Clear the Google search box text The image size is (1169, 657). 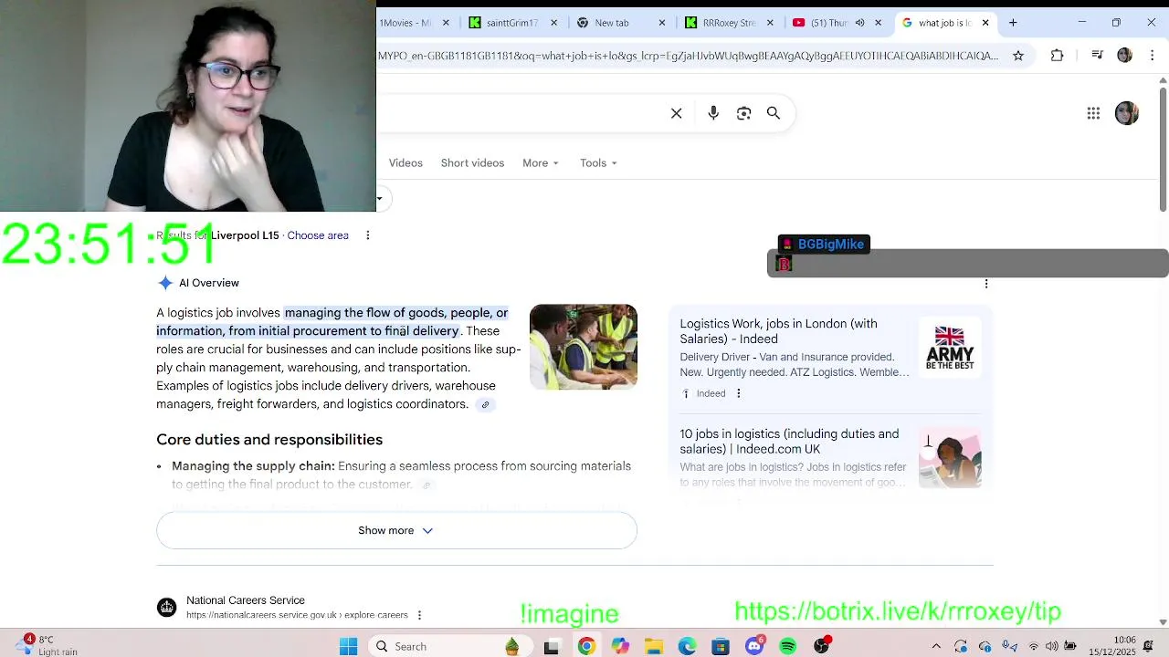[676, 113]
